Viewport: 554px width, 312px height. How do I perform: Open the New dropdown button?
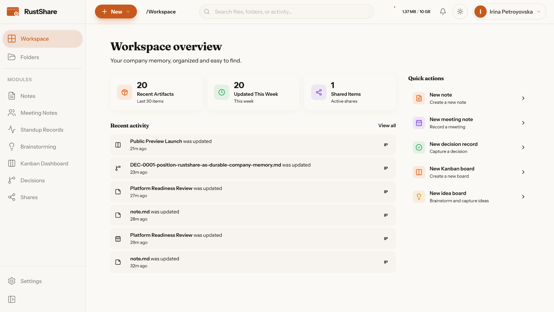point(116,12)
